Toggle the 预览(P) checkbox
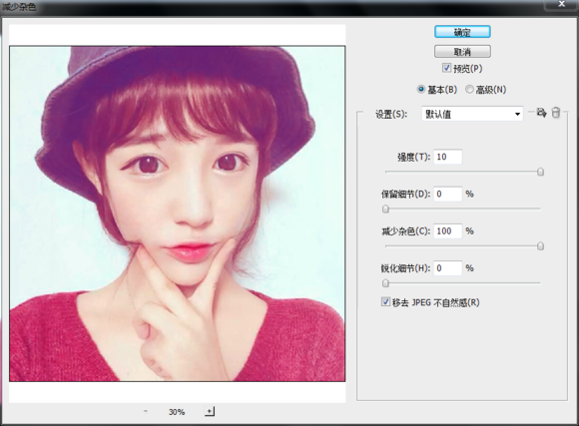The width and height of the screenshot is (579, 426). tap(446, 68)
